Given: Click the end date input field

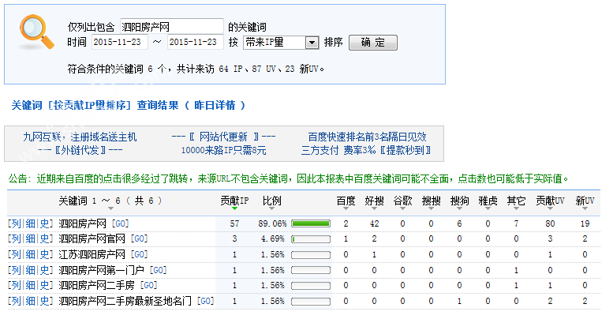Looking at the screenshot, I should tap(196, 43).
